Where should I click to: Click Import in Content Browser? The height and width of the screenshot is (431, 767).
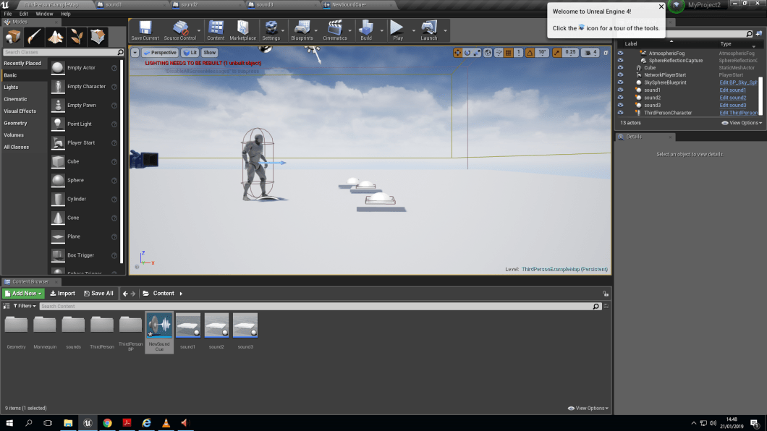point(63,293)
